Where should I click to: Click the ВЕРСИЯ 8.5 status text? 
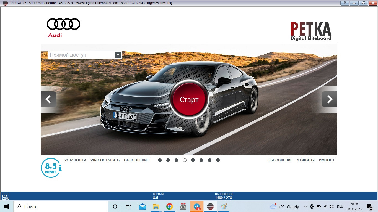click(x=158, y=196)
